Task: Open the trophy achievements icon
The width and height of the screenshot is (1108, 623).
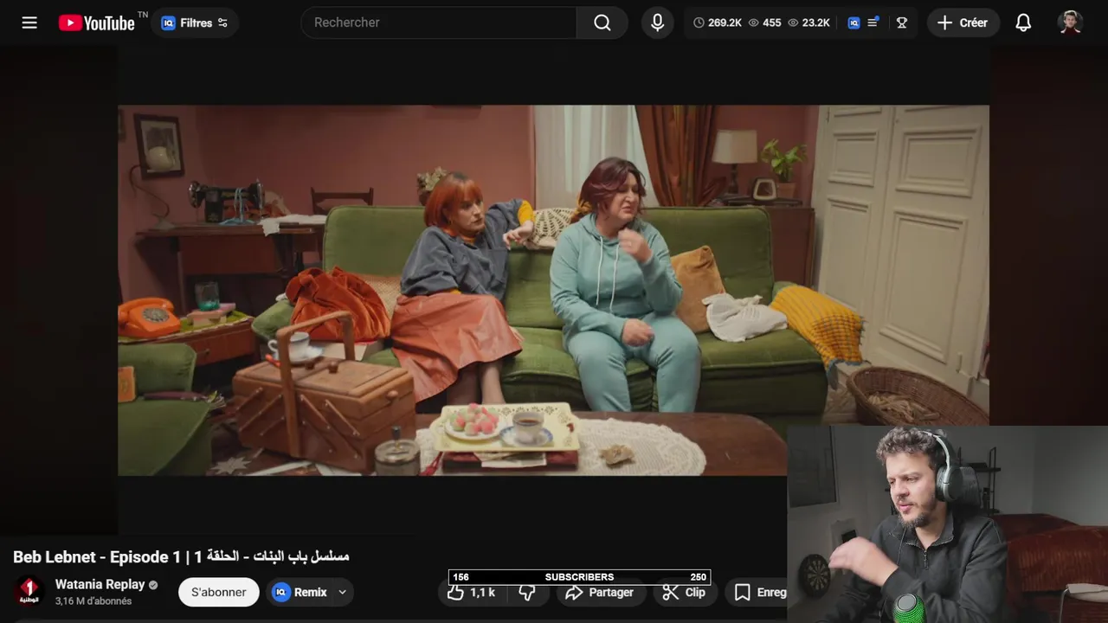Action: [x=901, y=22]
